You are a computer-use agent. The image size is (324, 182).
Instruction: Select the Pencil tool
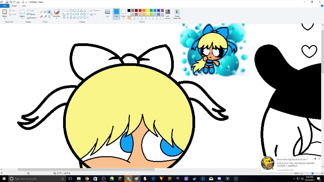41,12
